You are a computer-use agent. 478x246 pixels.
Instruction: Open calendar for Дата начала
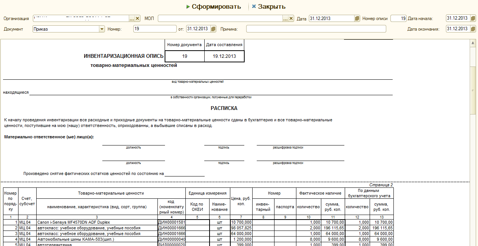pos(473,18)
